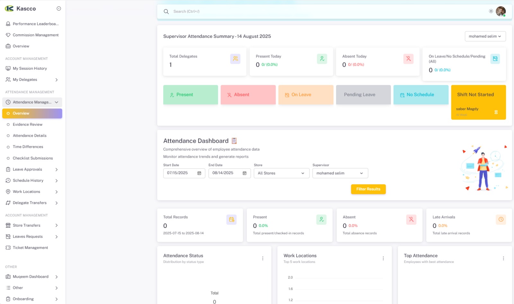Click the Filter Results button
Screen dimensions: 514x304
[x=368, y=189]
